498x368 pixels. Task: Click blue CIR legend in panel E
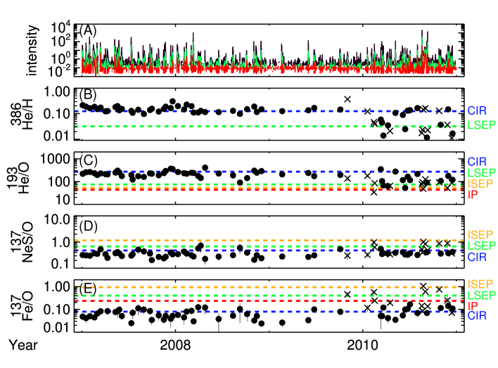[477, 315]
